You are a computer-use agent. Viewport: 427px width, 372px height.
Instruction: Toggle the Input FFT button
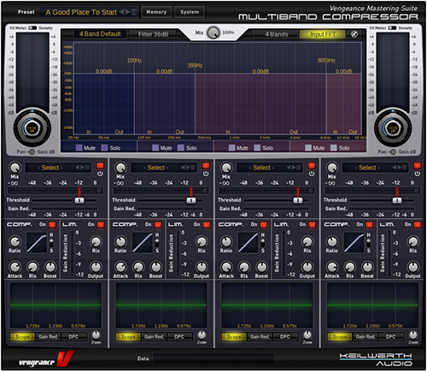tap(323, 34)
